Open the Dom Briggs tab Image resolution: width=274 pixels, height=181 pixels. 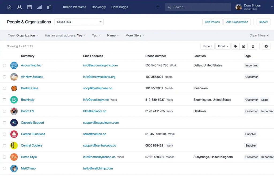pyautogui.click(x=119, y=7)
